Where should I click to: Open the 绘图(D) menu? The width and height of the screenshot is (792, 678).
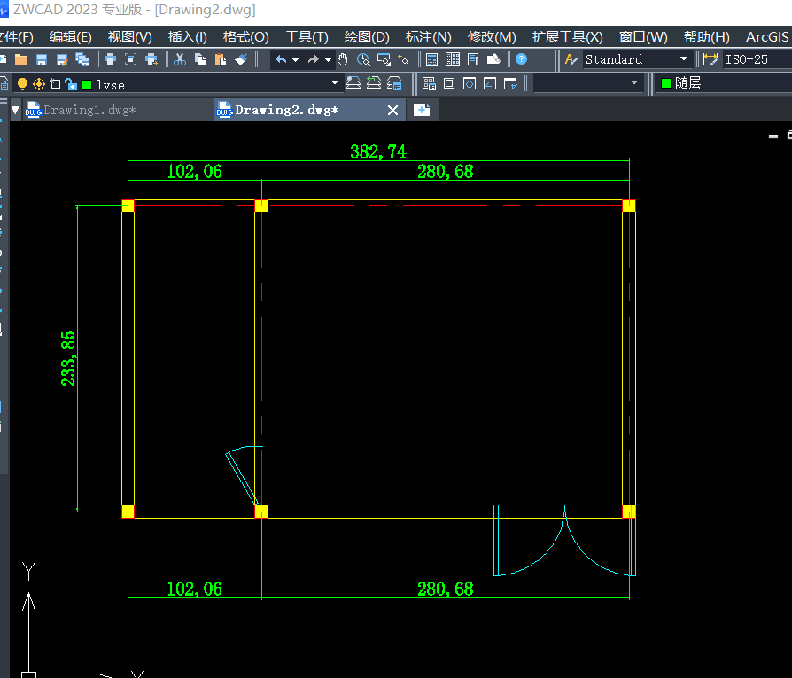(367, 37)
